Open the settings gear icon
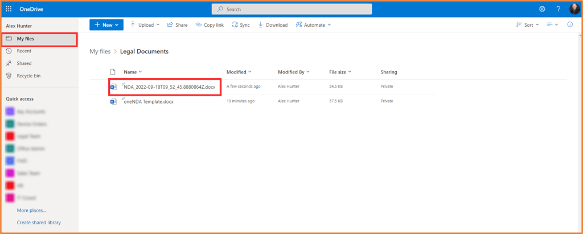This screenshot has height=234, width=583. [541, 9]
